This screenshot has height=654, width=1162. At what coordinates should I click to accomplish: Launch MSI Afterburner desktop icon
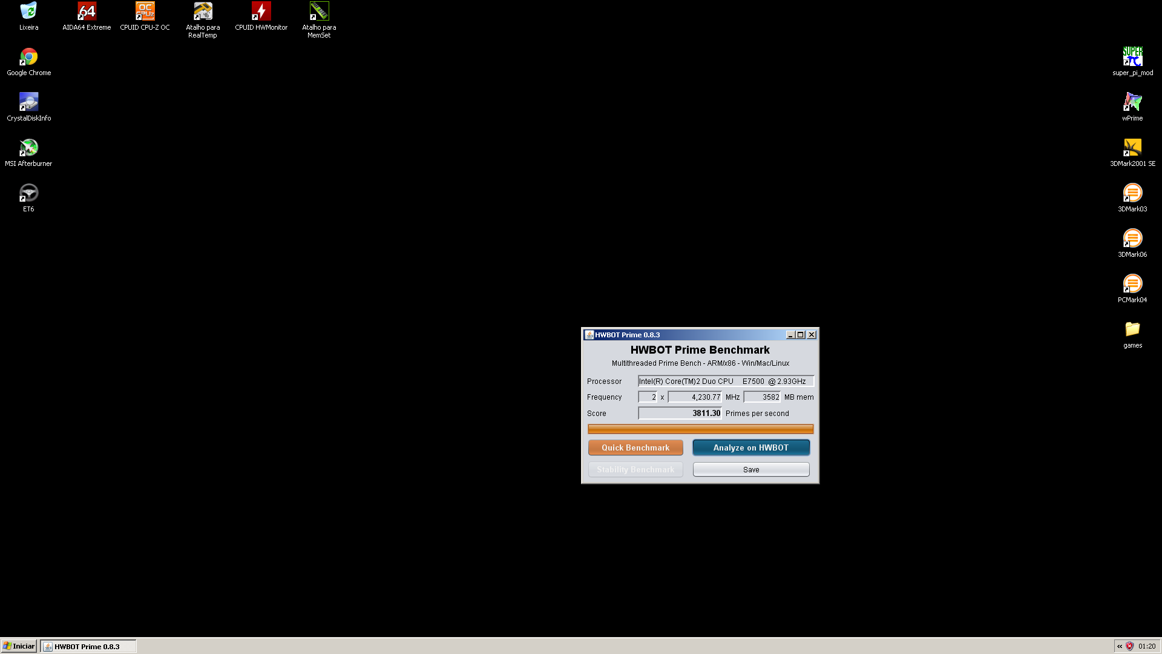click(28, 147)
